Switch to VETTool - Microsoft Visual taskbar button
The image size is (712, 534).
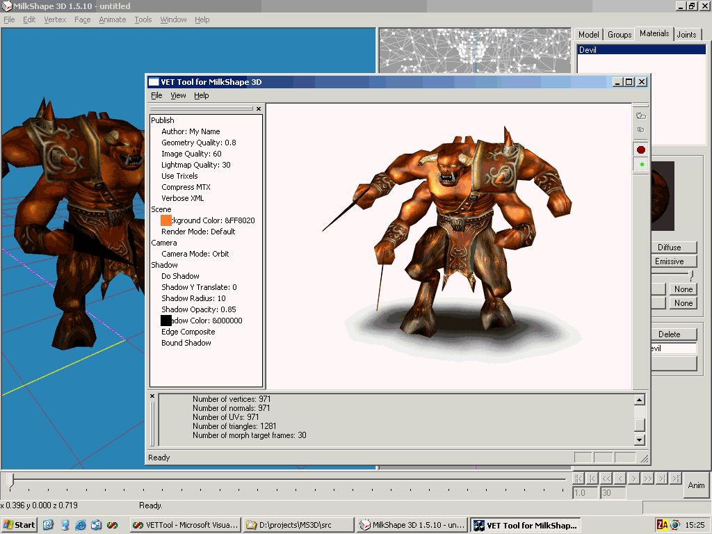point(185,526)
